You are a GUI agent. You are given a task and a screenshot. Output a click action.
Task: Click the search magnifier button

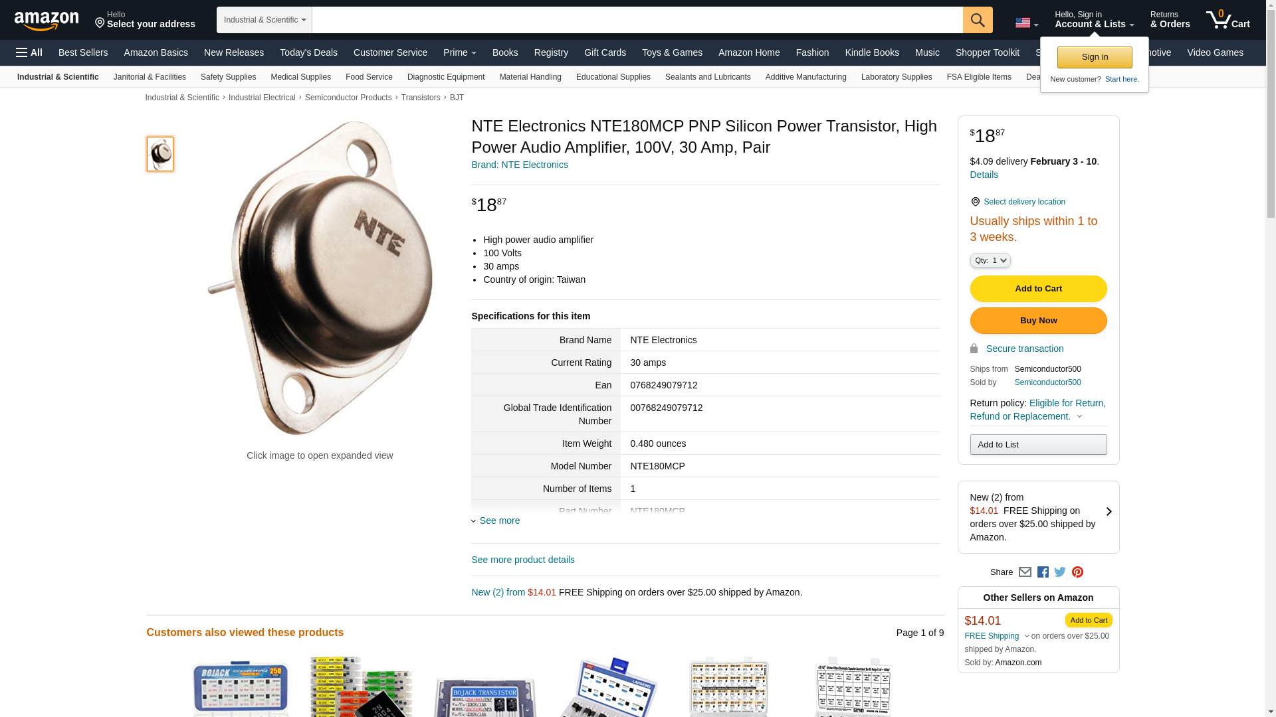978,20
